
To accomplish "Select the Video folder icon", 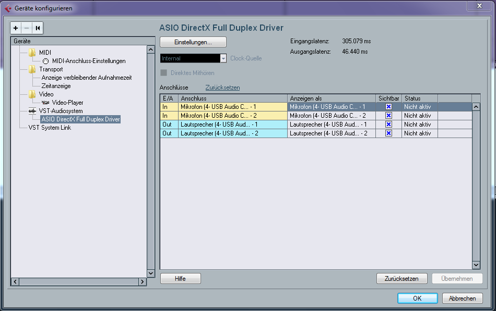I will pyautogui.click(x=32, y=94).
